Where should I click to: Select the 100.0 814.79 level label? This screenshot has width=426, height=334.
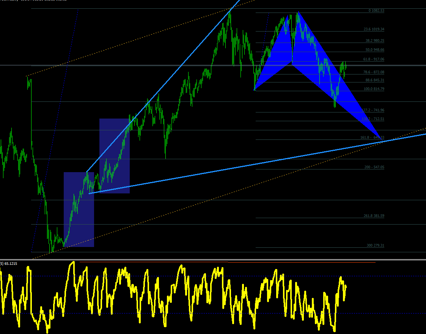tap(374, 89)
